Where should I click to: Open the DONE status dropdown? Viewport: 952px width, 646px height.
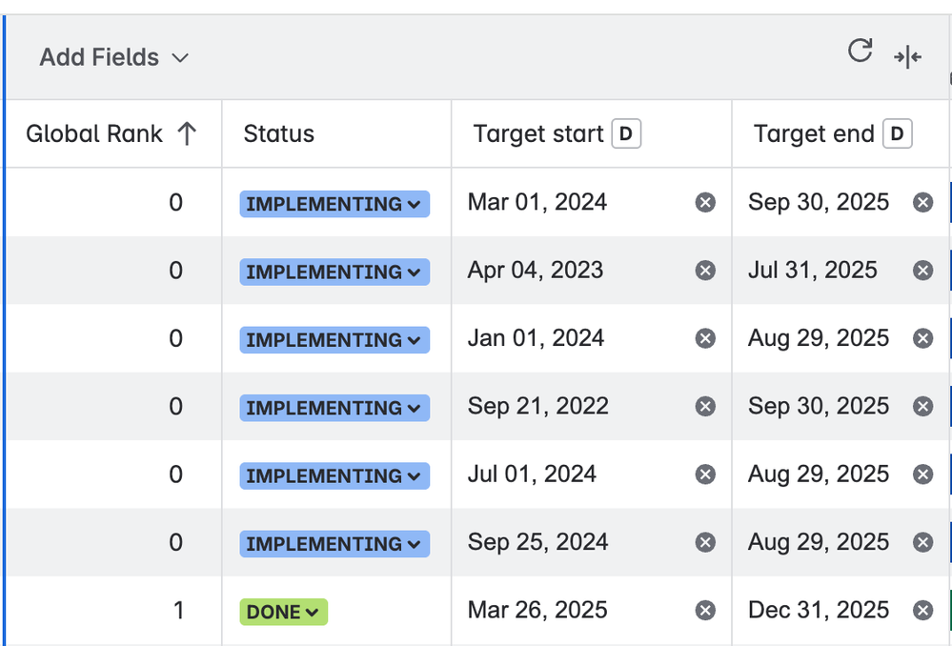click(283, 612)
